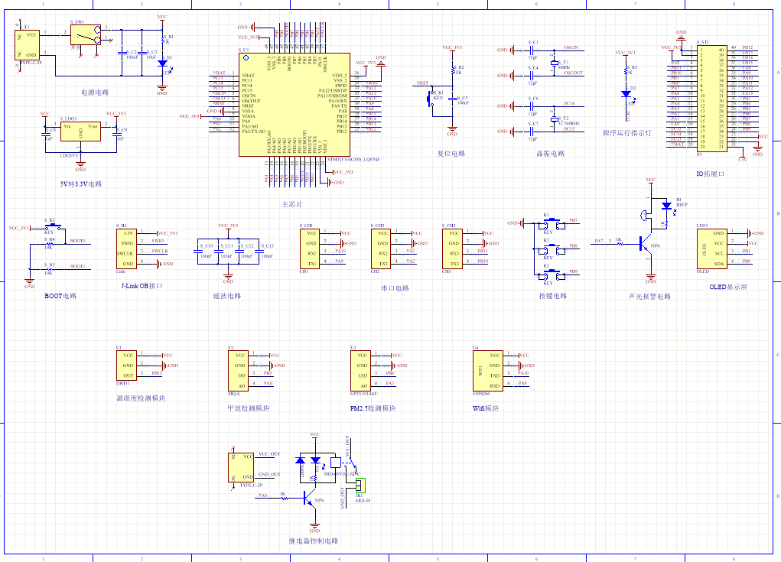Click the PM2.5检测模块 label
The width and height of the screenshot is (781, 562).
pyautogui.click(x=373, y=408)
